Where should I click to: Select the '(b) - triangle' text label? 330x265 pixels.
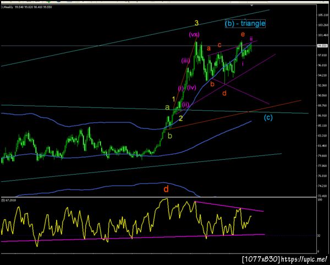point(245,23)
